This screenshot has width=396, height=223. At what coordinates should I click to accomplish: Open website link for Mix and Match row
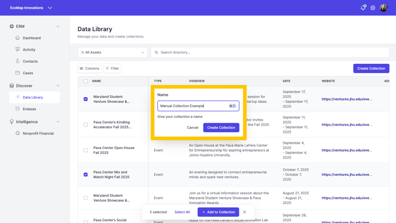pyautogui.click(x=346, y=175)
